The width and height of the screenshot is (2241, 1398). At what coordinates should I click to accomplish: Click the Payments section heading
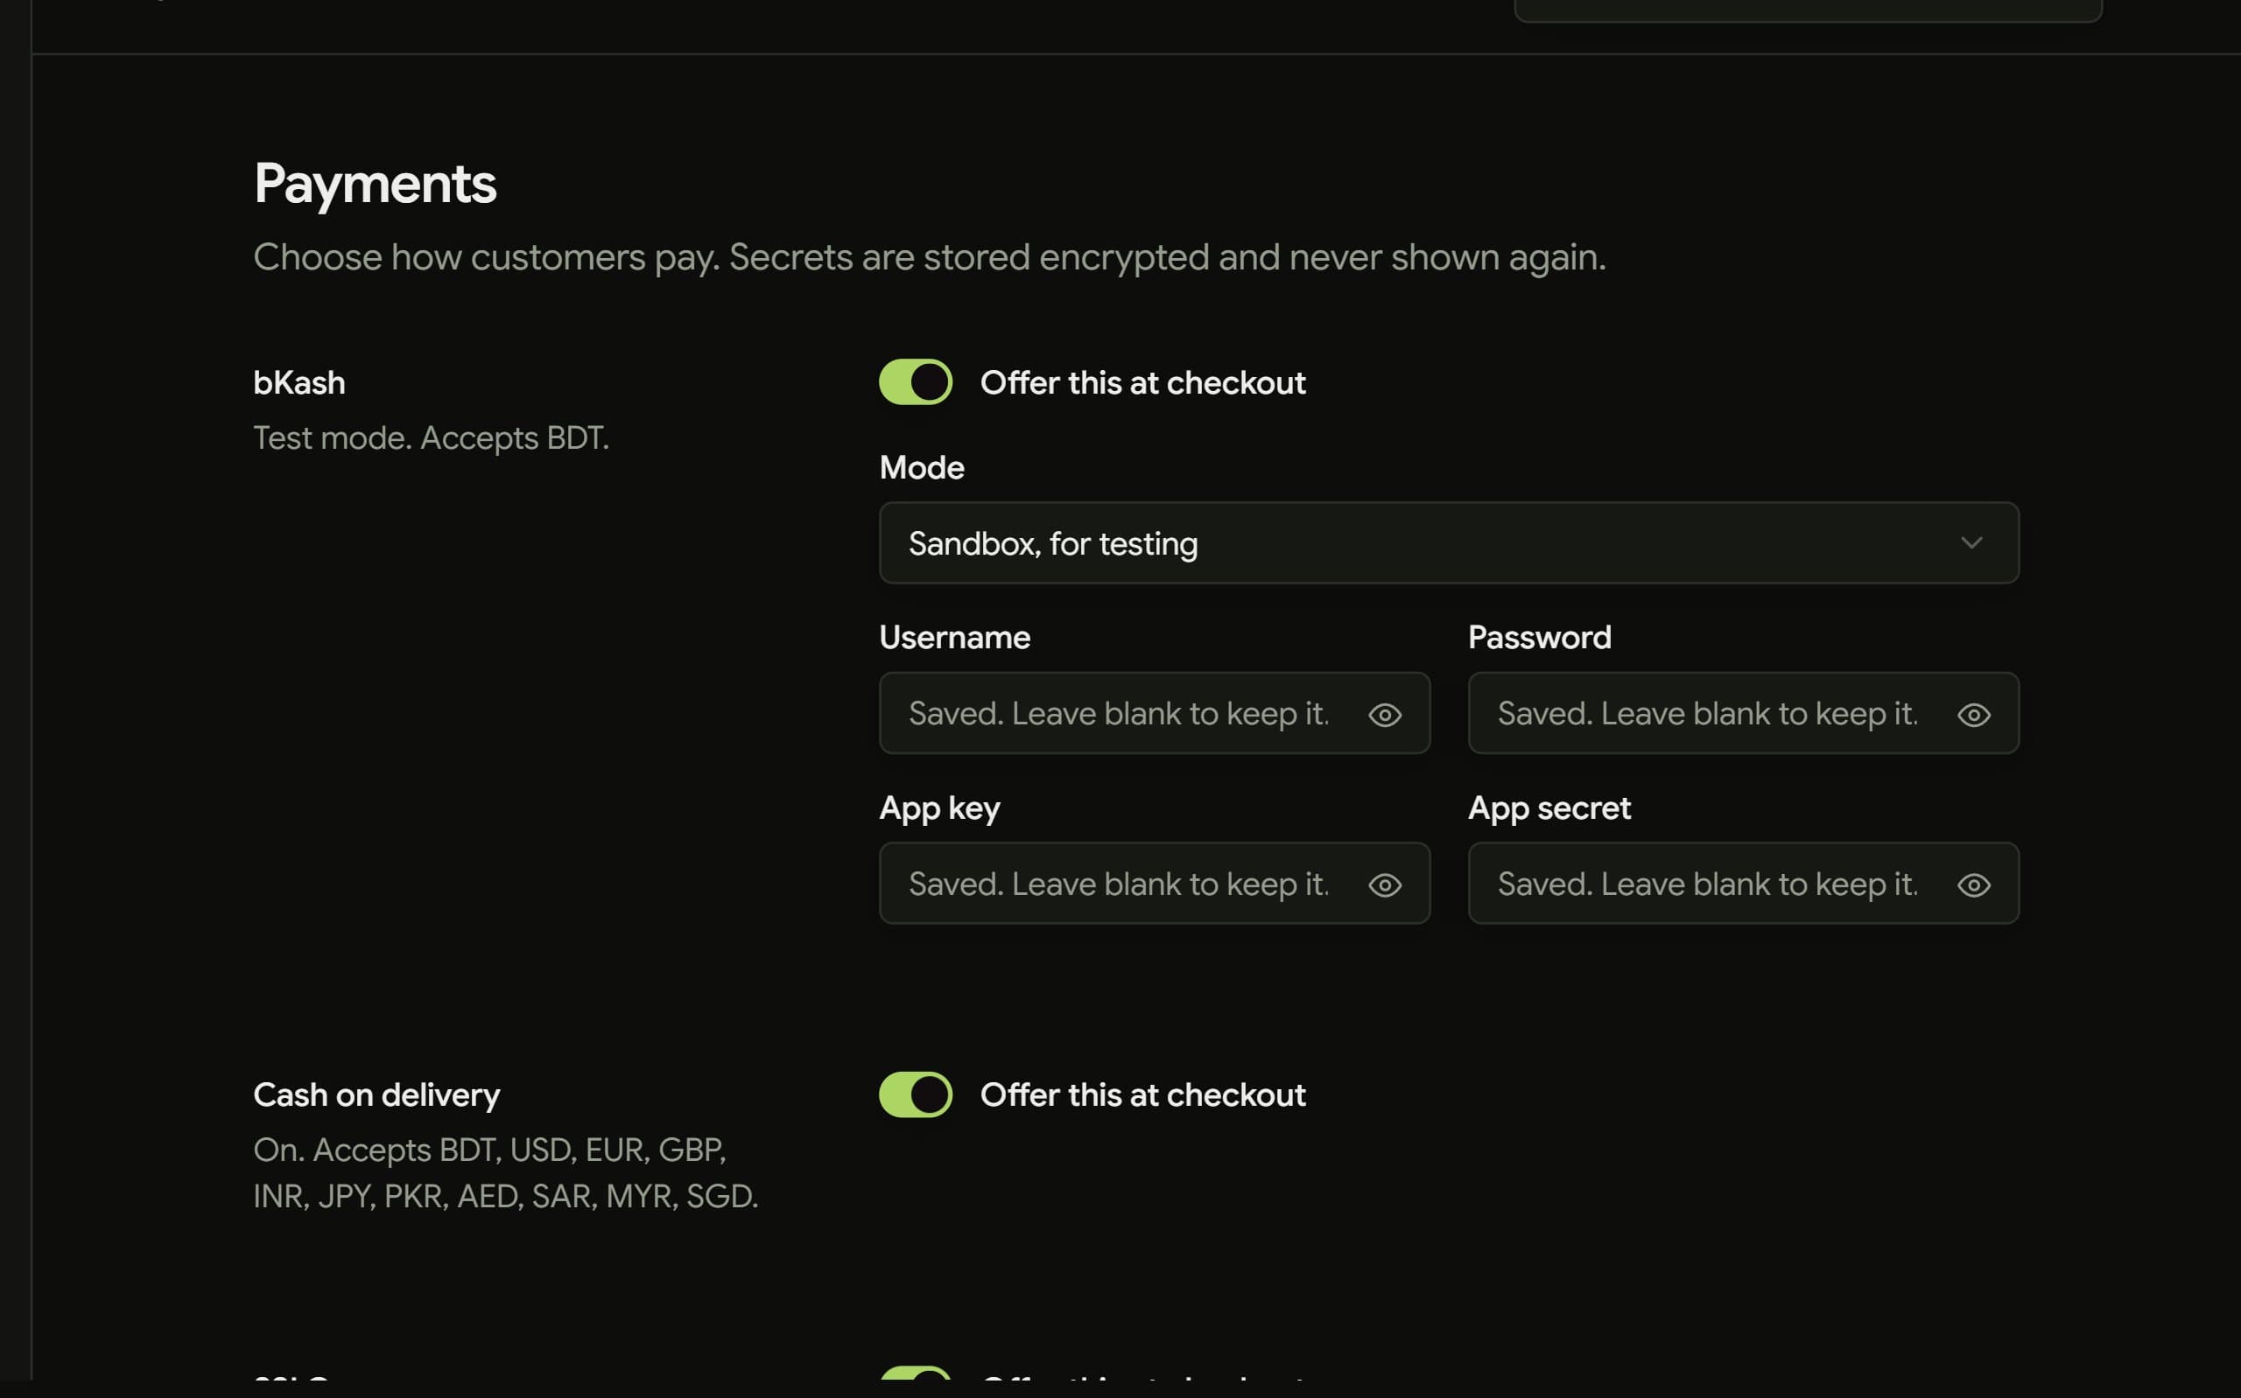coord(375,184)
